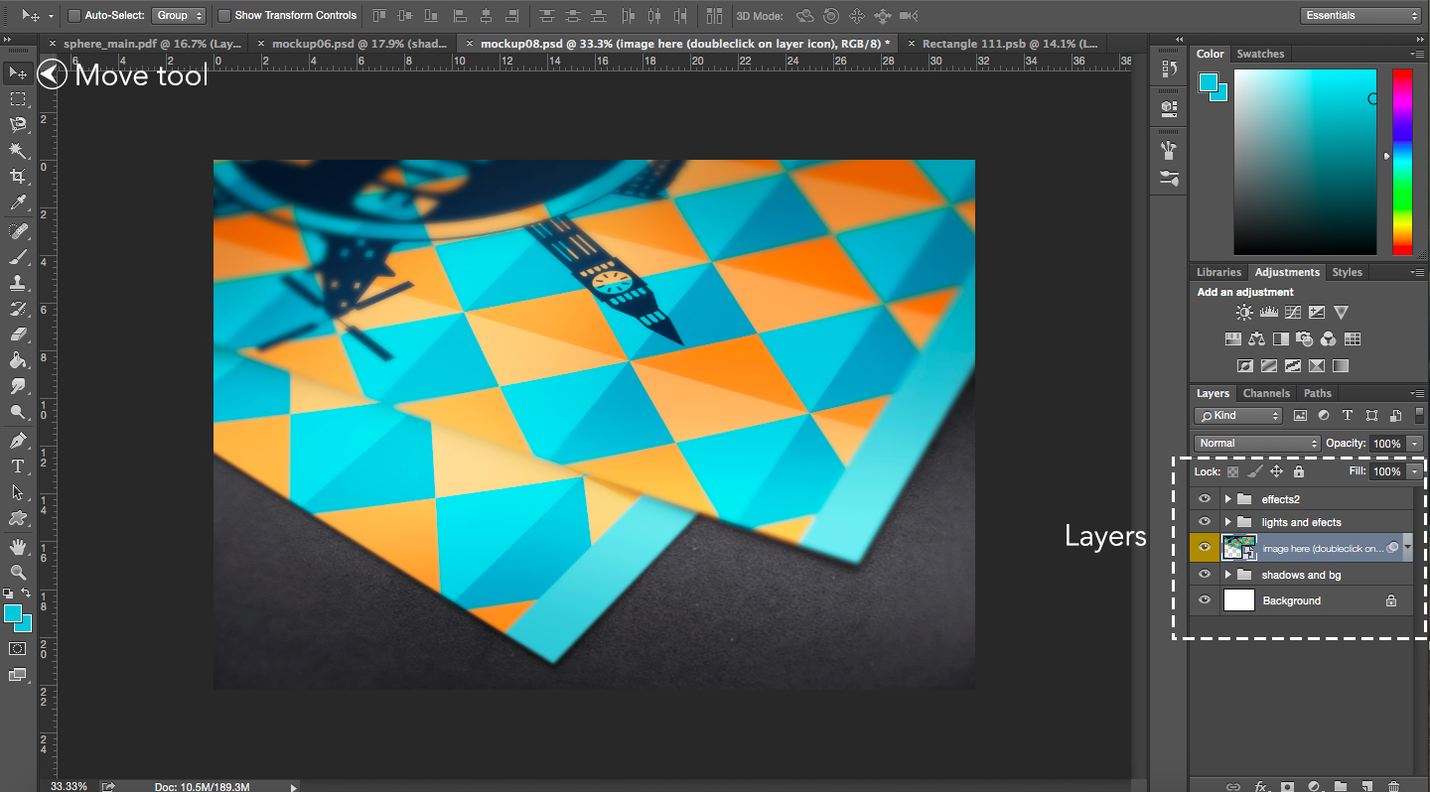Select the Rectangular Marquee tool
1430x792 pixels.
pyautogui.click(x=18, y=99)
